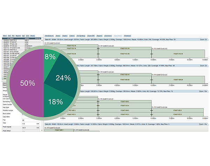Toggle the Flip checkbox
This screenshot has height=166, width=210.
point(23,120)
